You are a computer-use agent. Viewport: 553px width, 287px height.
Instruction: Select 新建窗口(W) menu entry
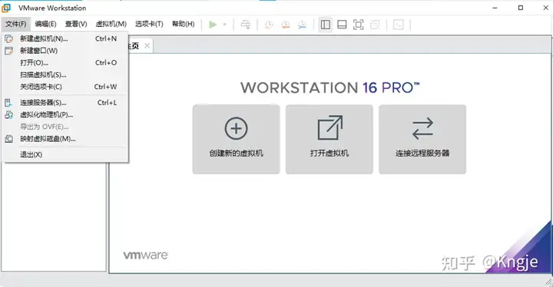65,51
